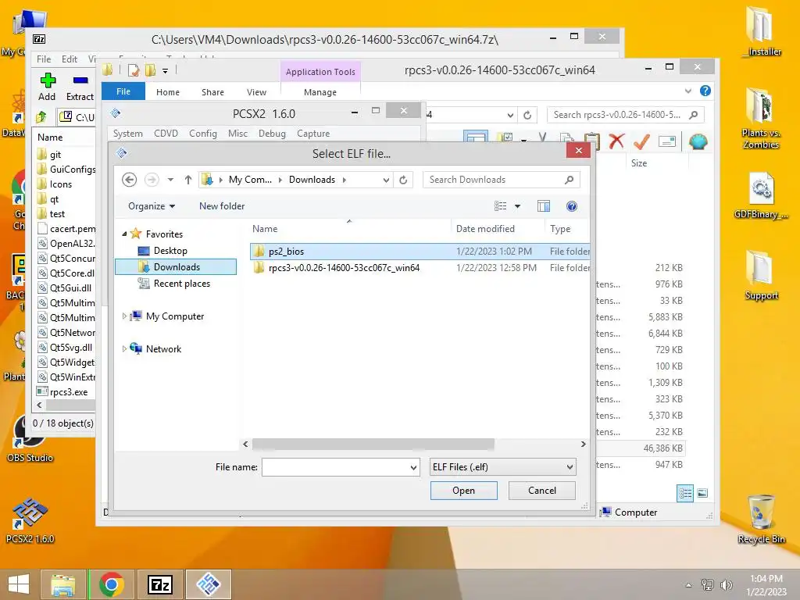Click the Search Downloads box

click(501, 180)
